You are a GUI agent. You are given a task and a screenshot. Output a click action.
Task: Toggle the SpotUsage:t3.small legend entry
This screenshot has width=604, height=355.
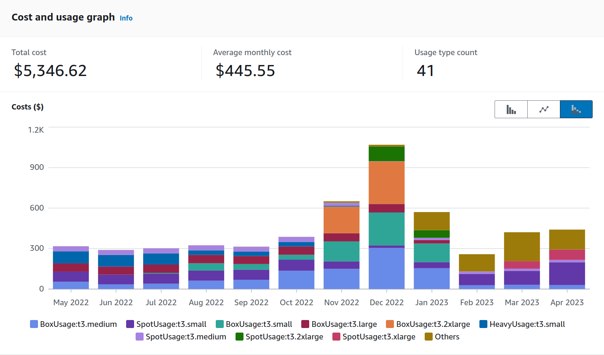click(171, 324)
